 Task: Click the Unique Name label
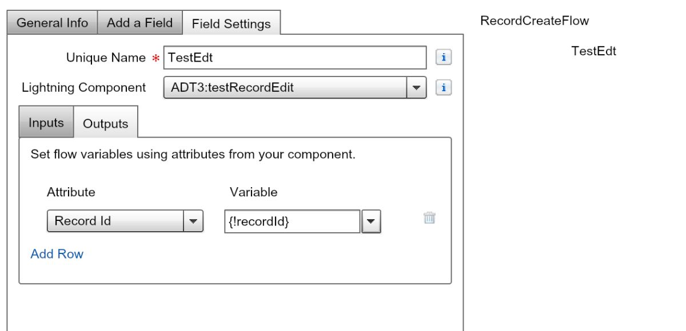(x=106, y=58)
